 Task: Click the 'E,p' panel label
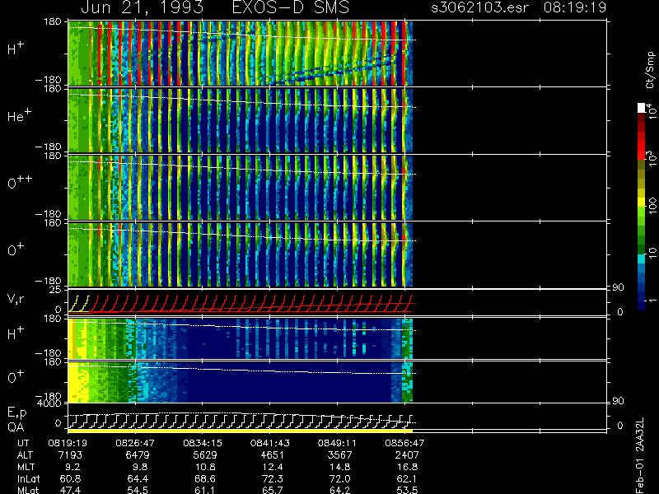tap(16, 413)
